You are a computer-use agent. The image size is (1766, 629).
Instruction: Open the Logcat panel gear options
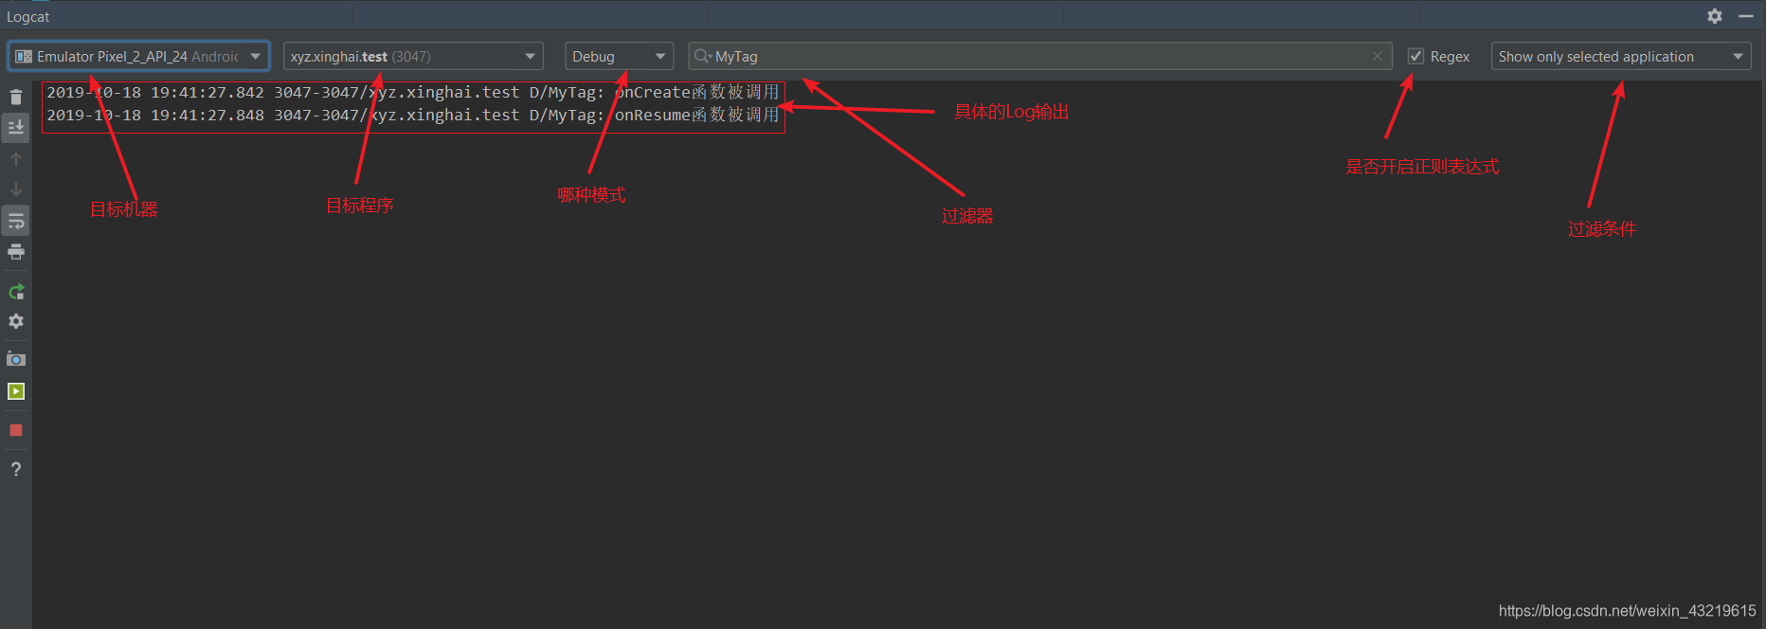[x=1715, y=16]
